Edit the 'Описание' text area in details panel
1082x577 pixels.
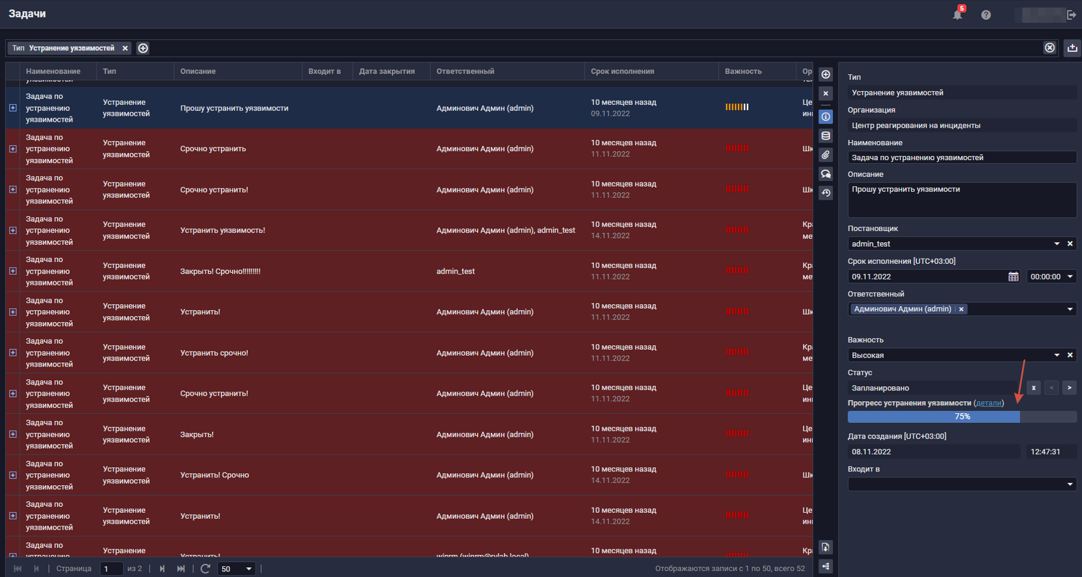pos(962,200)
